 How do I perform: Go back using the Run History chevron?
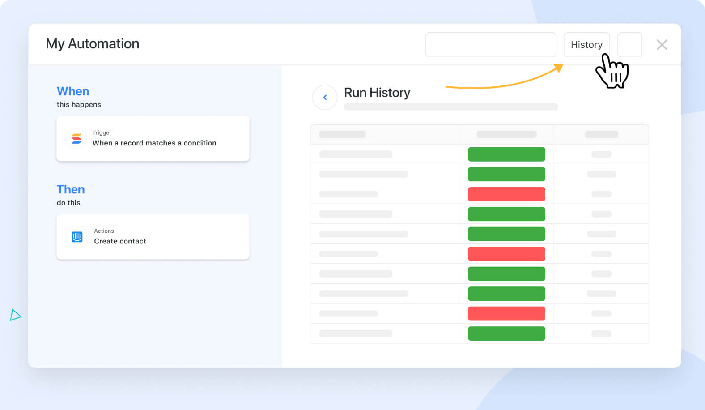coord(325,97)
